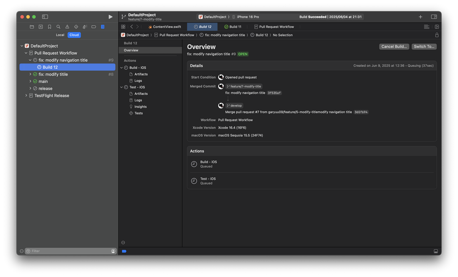Click the Cancel Build button

pos(394,47)
